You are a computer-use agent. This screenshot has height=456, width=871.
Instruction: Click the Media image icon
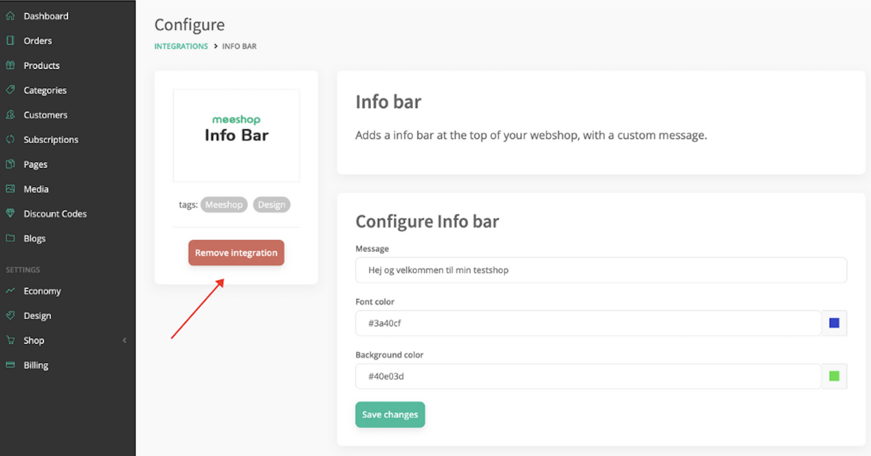click(x=10, y=189)
